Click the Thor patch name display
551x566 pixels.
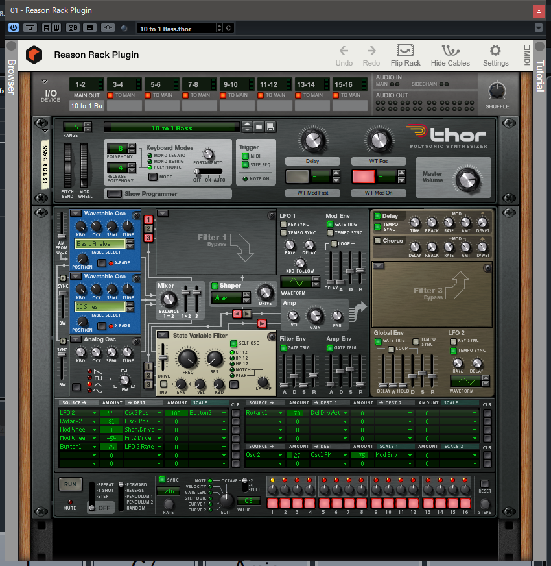coord(172,128)
